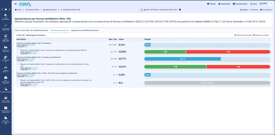Open BPCO (Nota 99) sidebar module
Viewport: 275px width, 135px height.
pos(6,59)
